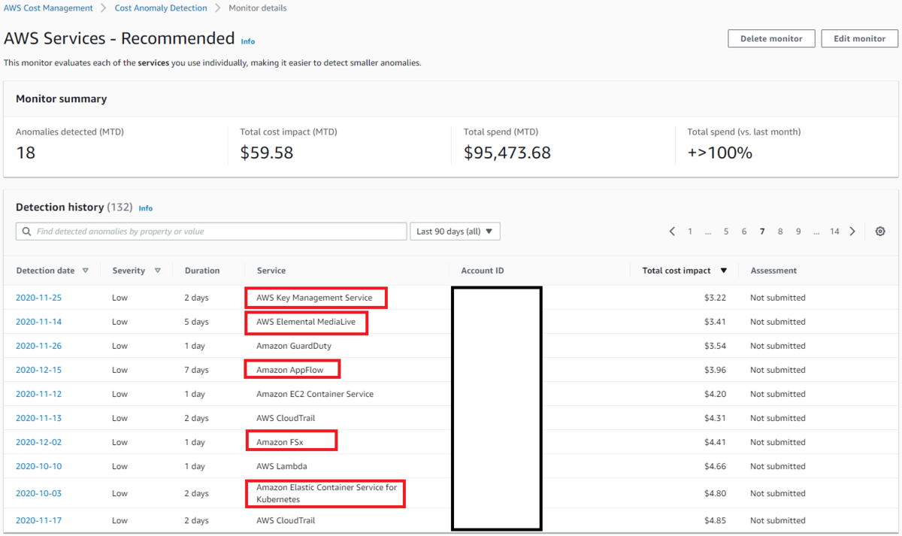Click Monitor details breadcrumb text
Viewport: 902px width, 536px height.
tap(257, 8)
